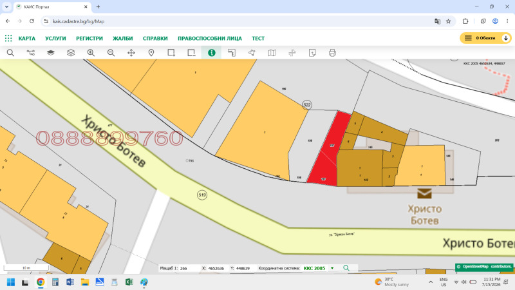Click the post office envelope marker
The image size is (515, 290).
(424, 193)
